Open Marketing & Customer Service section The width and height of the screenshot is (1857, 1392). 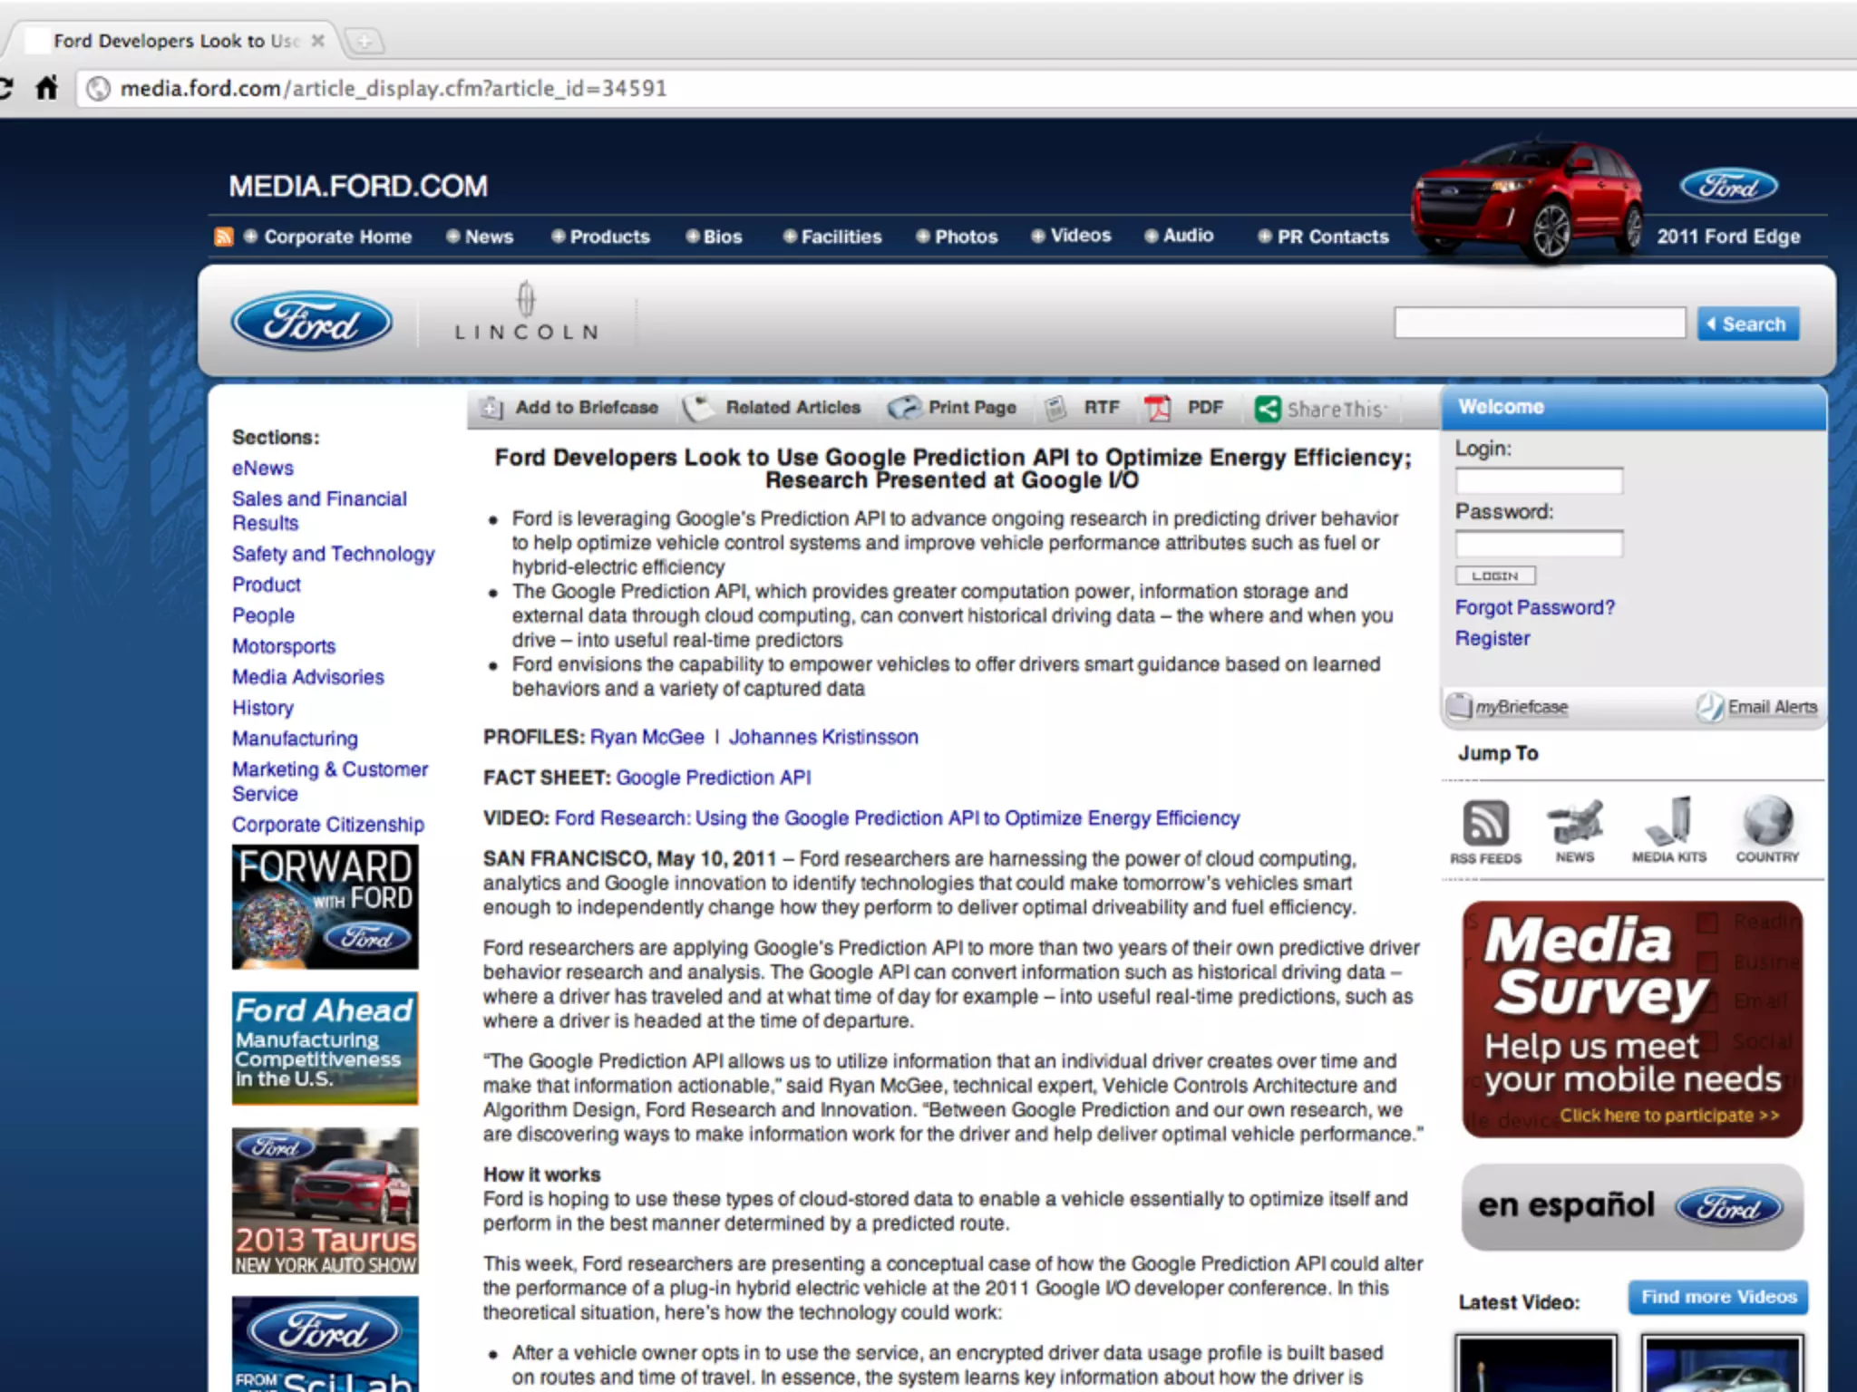click(330, 781)
